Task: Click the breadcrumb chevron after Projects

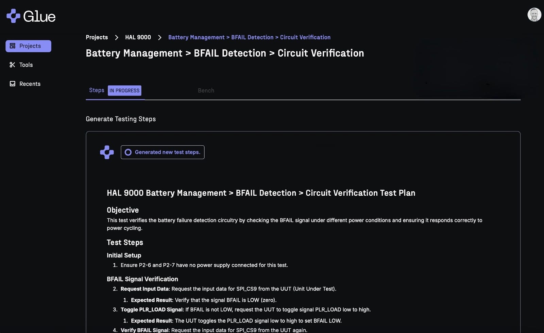Action: pyautogui.click(x=117, y=37)
